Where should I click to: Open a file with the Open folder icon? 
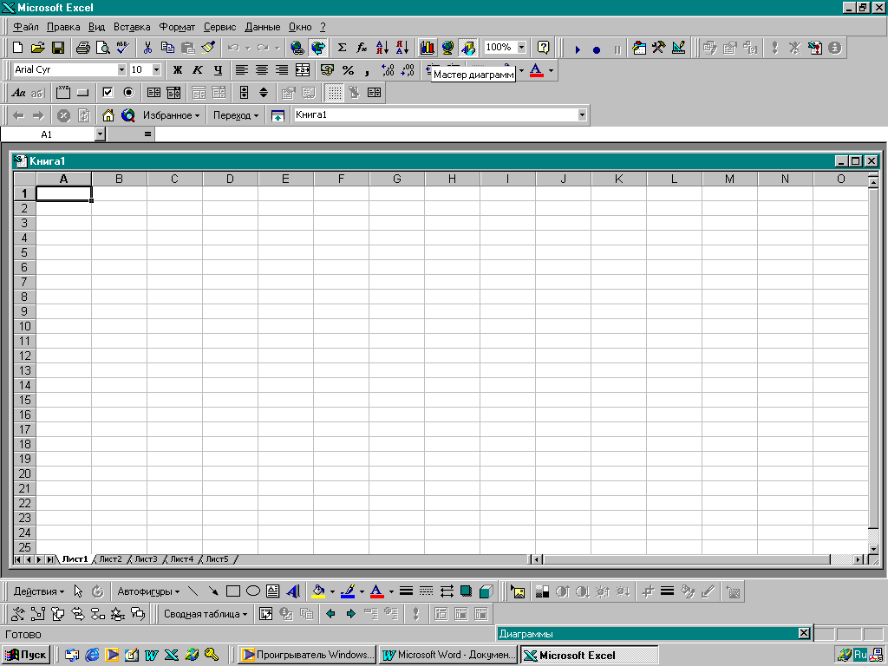37,48
